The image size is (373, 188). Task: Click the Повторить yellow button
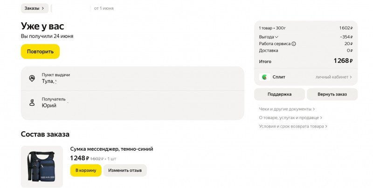40,52
